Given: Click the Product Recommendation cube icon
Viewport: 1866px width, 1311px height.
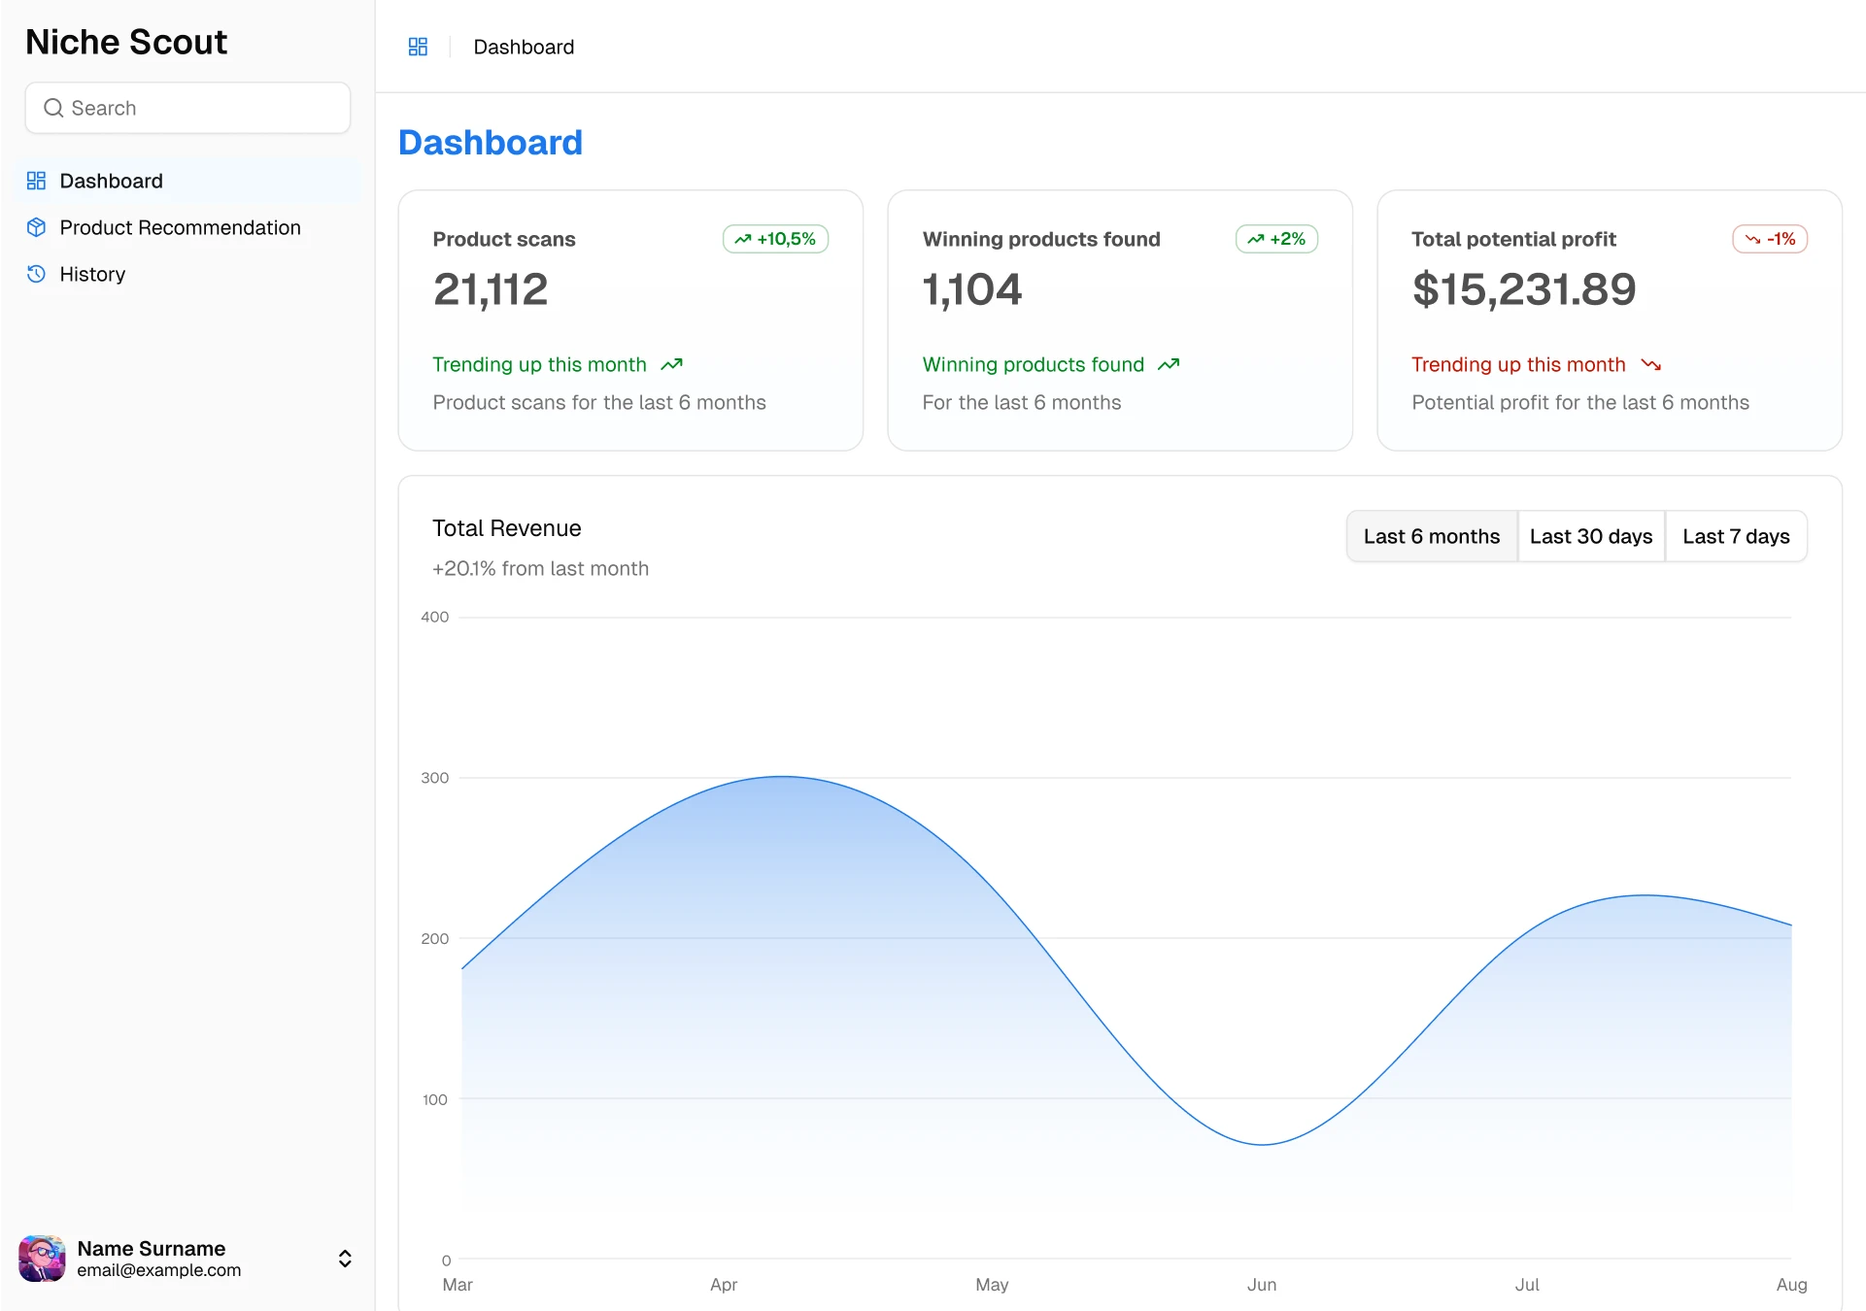Looking at the screenshot, I should tap(36, 227).
